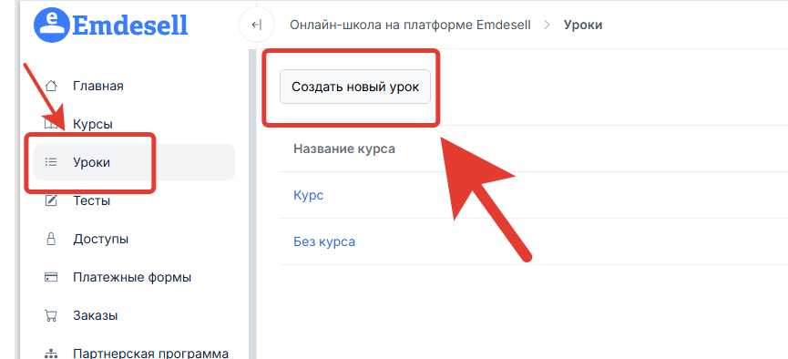Image resolution: width=788 pixels, height=359 pixels.
Task: Click the Emdesell logo icon
Action: [x=52, y=26]
